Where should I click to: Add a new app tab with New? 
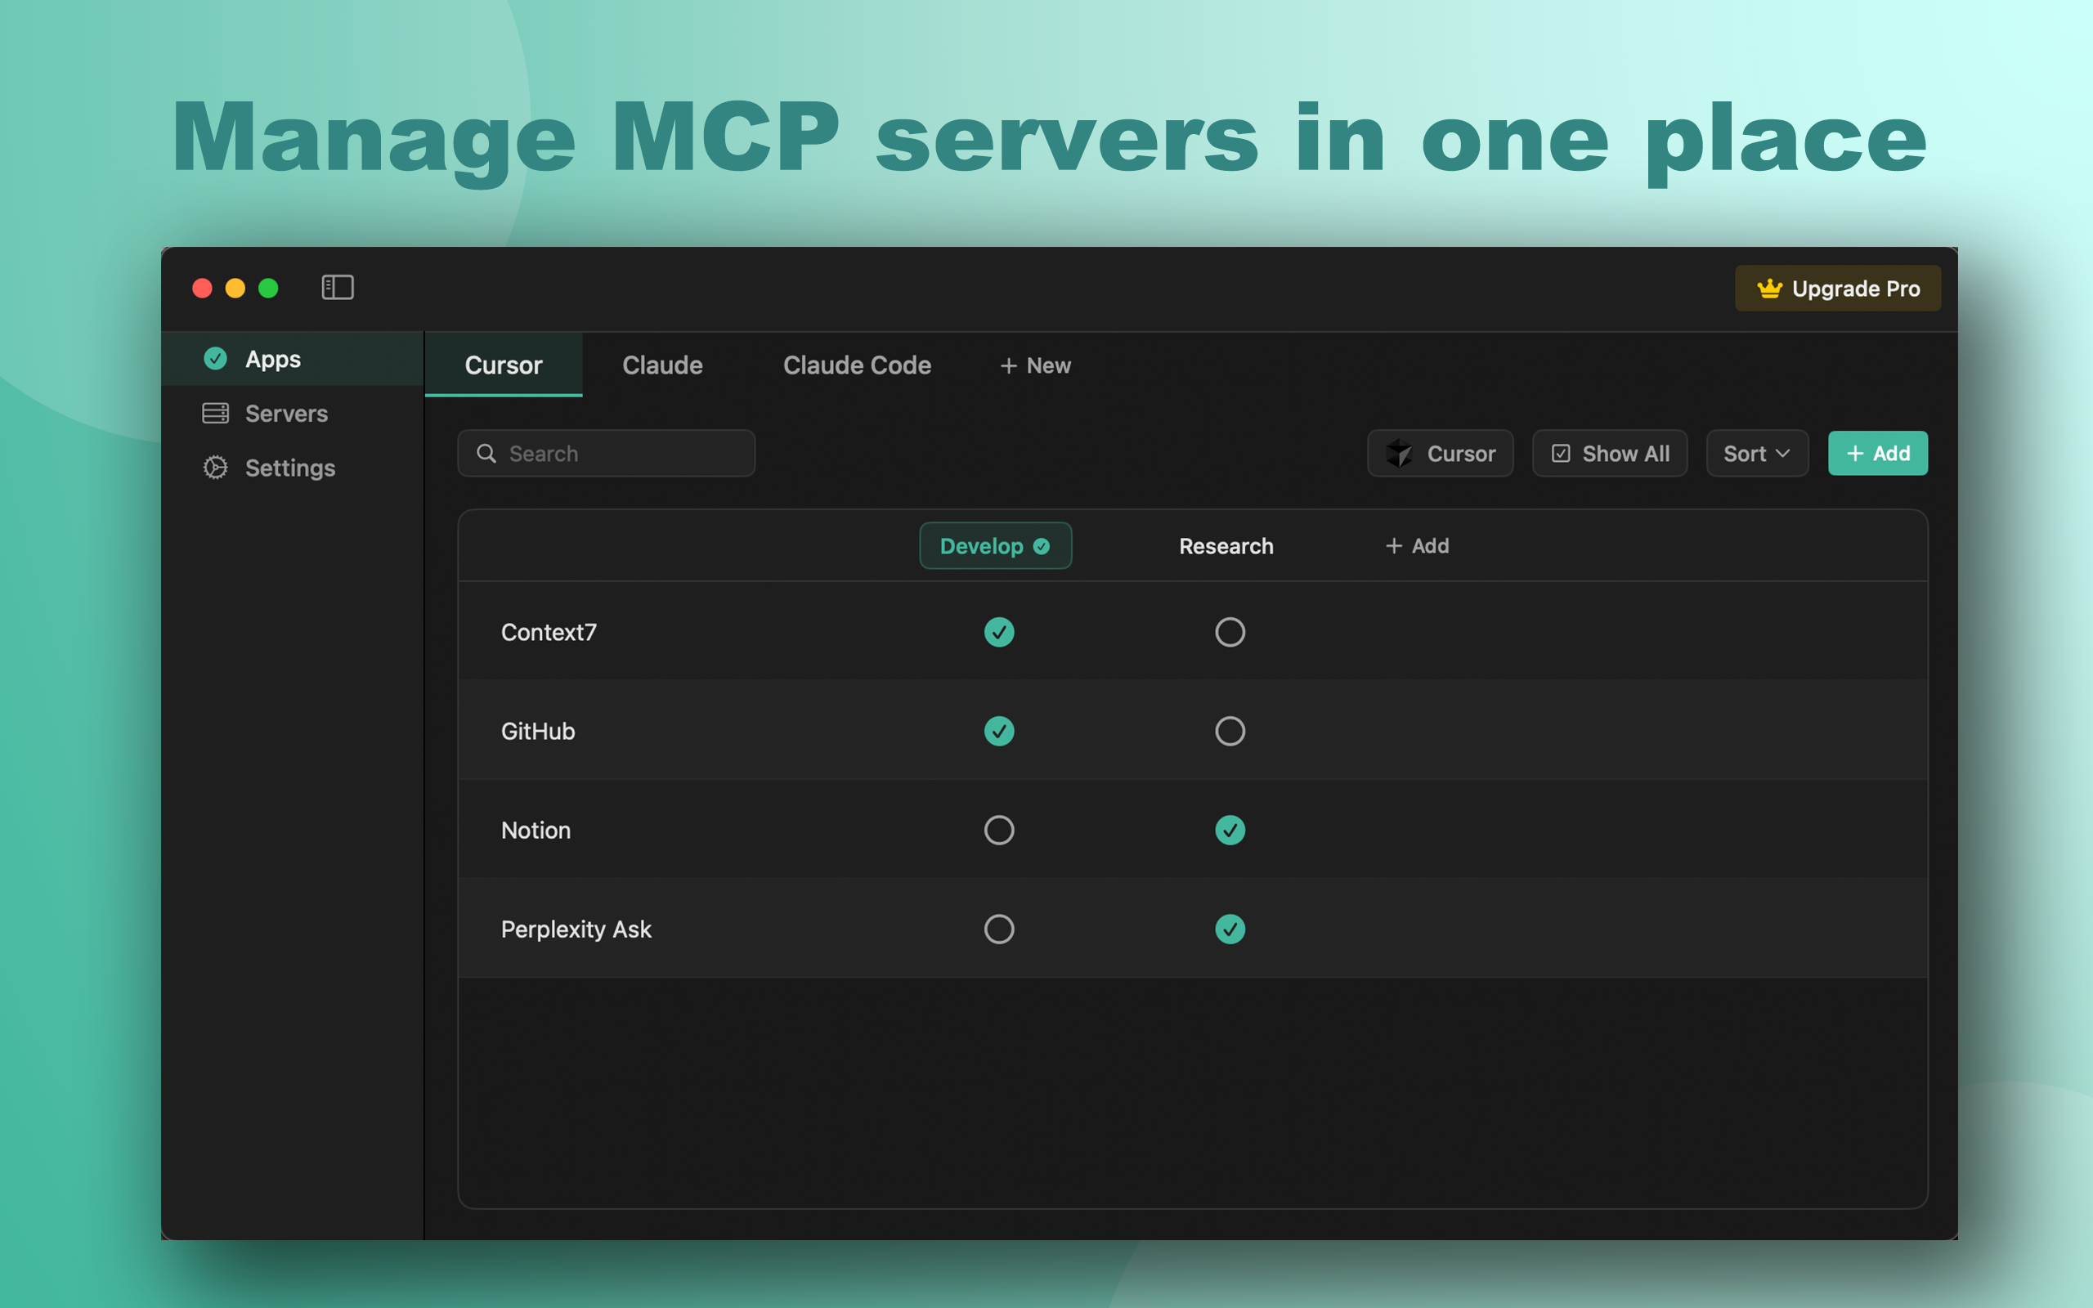coord(1035,366)
